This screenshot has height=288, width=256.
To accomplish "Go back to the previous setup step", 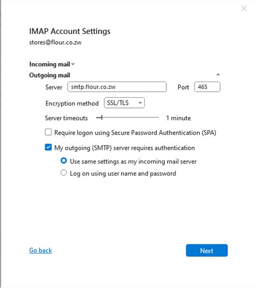I will [x=41, y=250].
